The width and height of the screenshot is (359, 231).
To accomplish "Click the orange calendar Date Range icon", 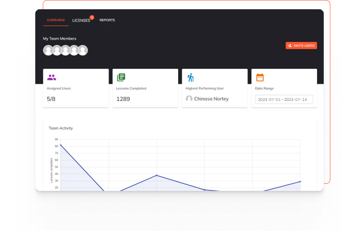I will (x=260, y=78).
